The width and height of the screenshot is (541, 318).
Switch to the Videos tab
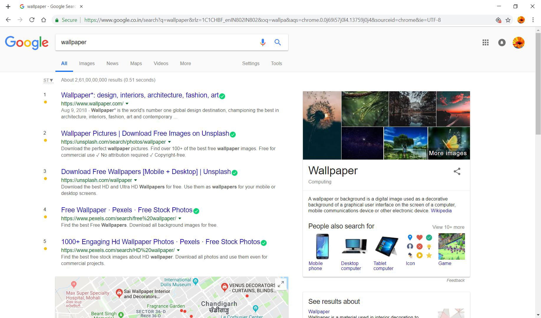161,64
